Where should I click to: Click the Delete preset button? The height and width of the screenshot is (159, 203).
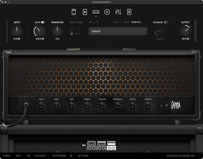tap(117, 22)
